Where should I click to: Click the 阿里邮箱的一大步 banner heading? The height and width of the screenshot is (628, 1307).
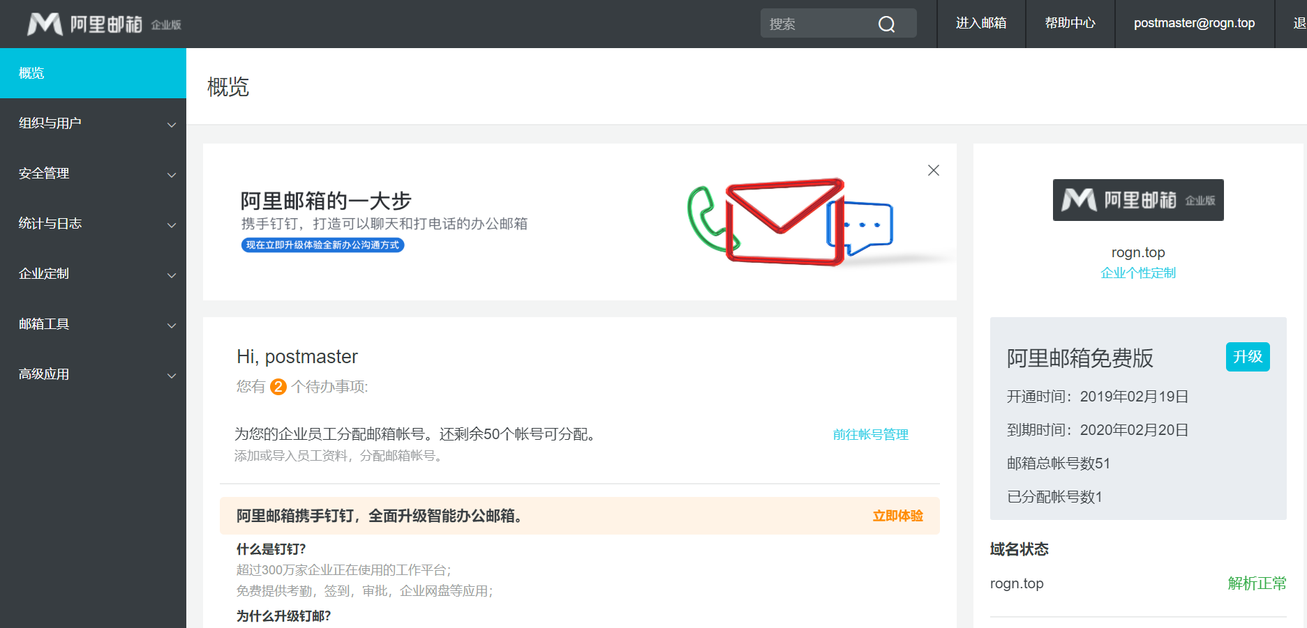click(x=326, y=201)
